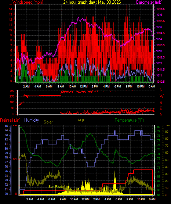Viewport: 171px width, 204px height.
Task: Click the 8 PM tick on lower graph
Action: pyautogui.click(x=130, y=199)
